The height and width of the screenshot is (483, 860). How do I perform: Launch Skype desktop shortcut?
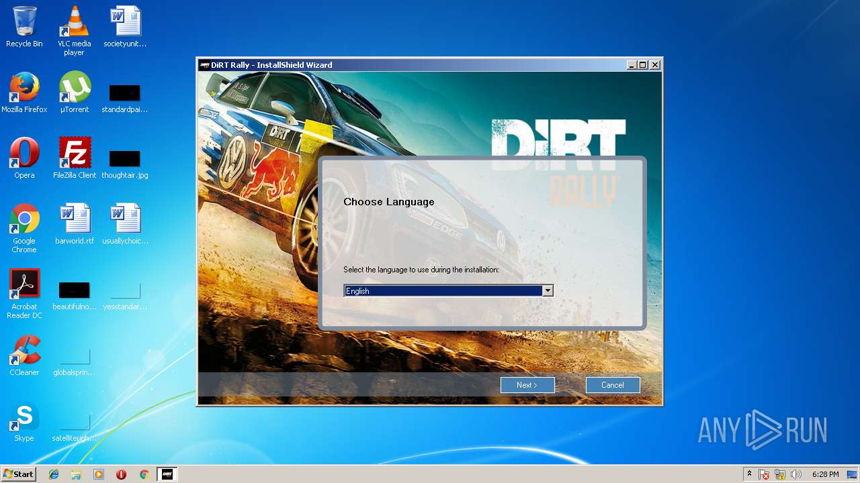click(x=24, y=421)
